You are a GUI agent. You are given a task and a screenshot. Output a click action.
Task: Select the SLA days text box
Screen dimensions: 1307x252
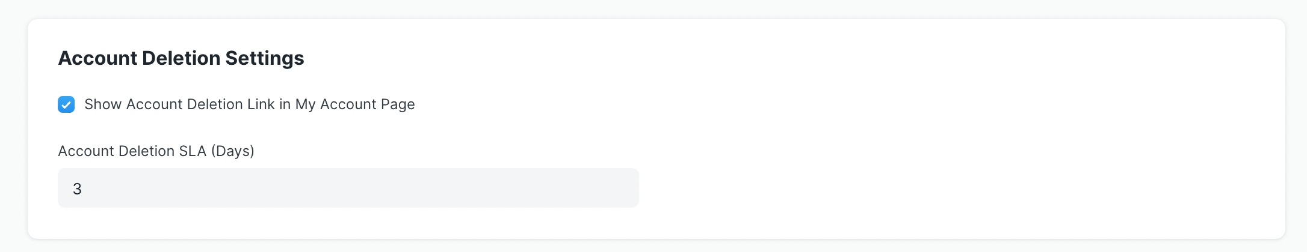pos(348,188)
